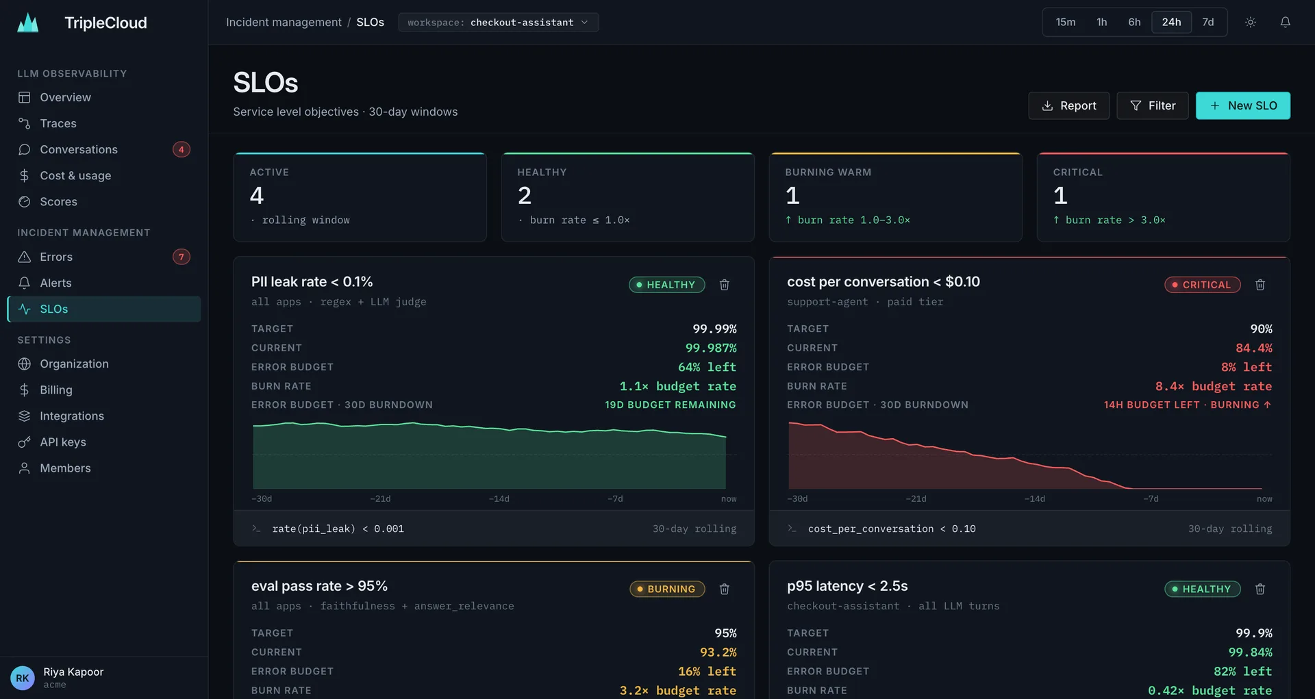This screenshot has width=1315, height=699.
Task: Click Incident management breadcrumb
Action: point(284,23)
